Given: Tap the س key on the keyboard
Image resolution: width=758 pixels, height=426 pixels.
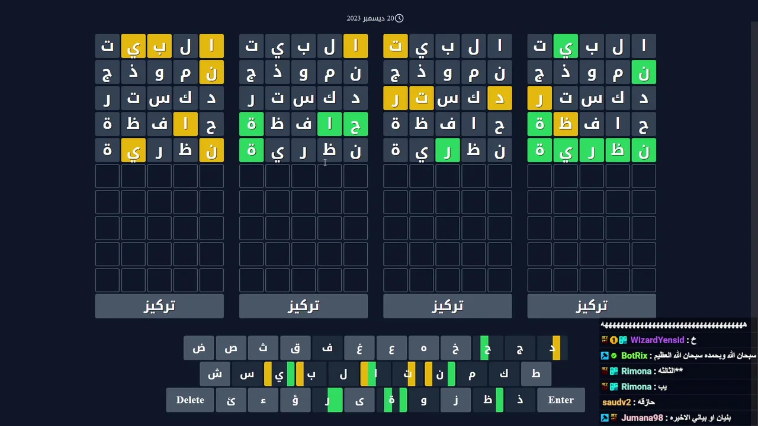Looking at the screenshot, I should click(247, 374).
